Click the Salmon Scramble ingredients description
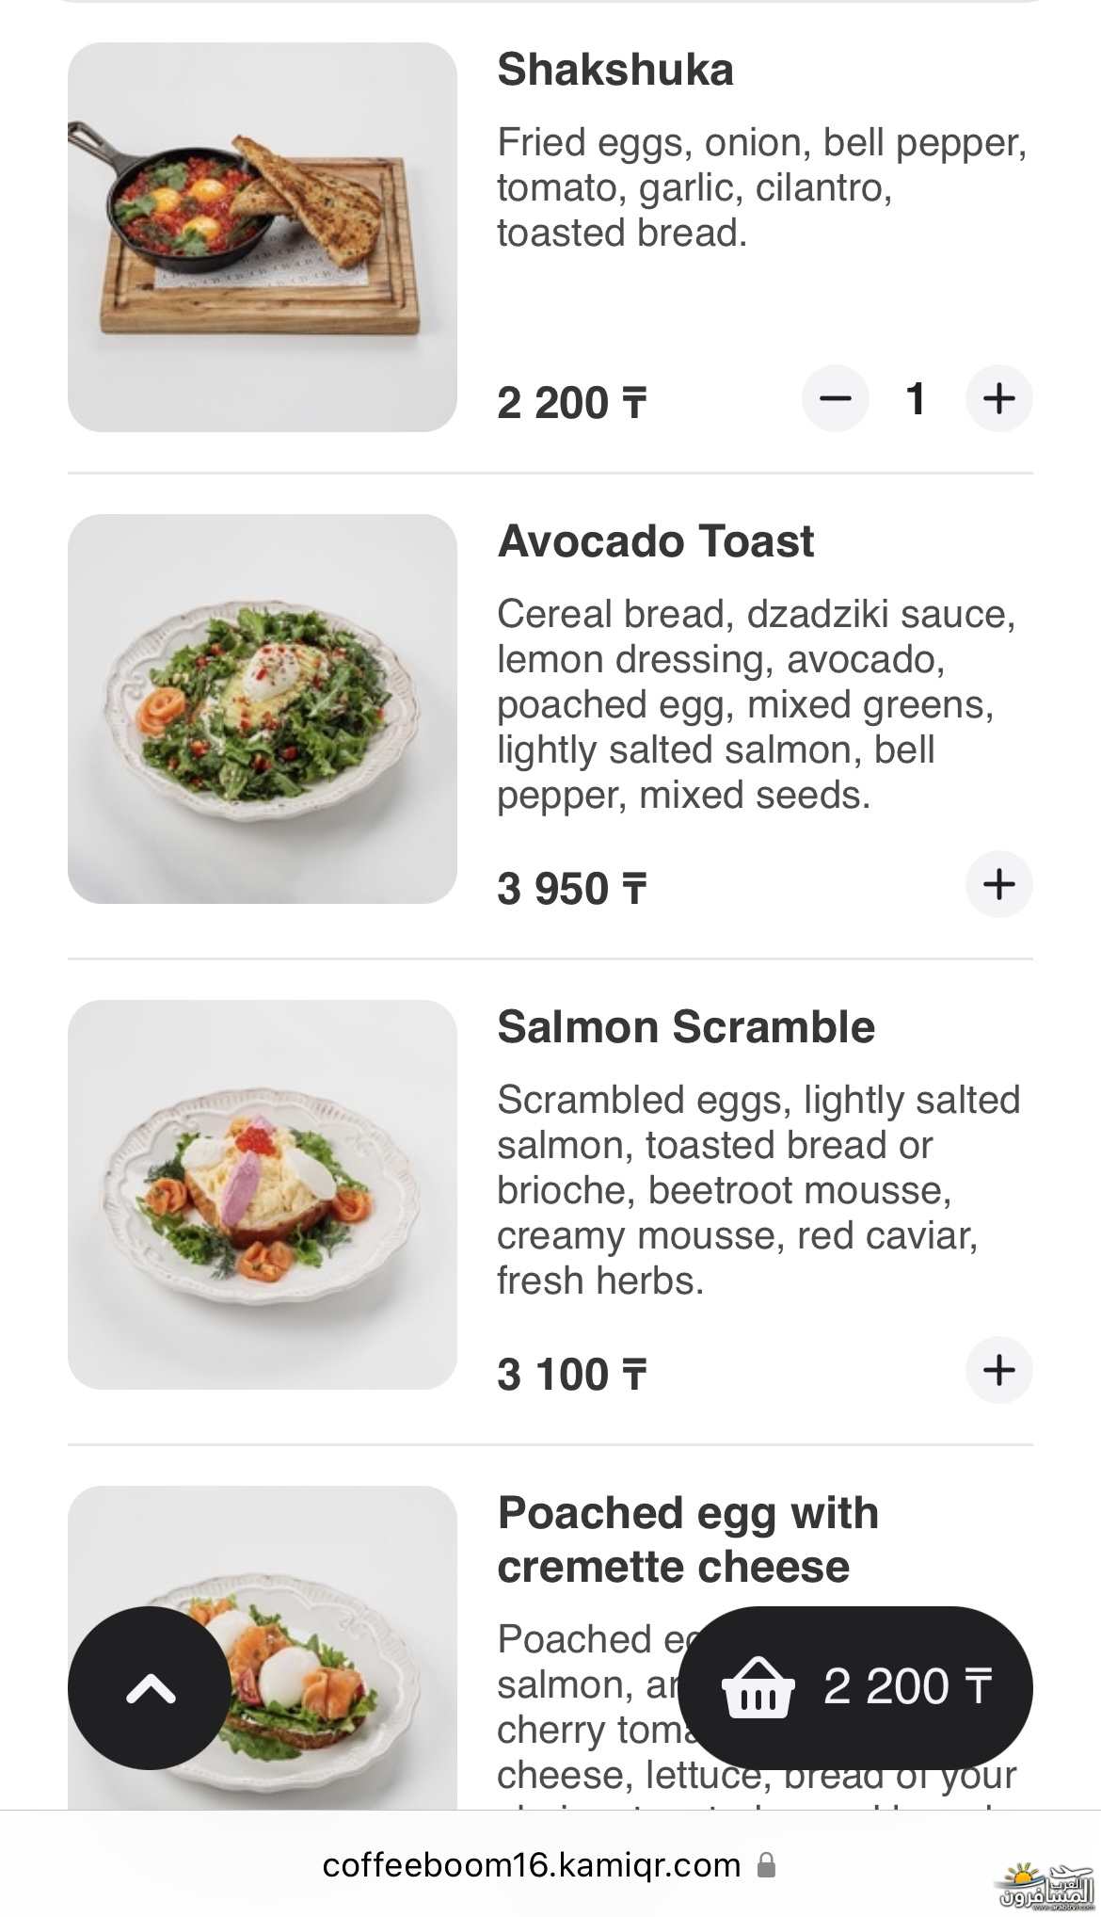Image resolution: width=1101 pixels, height=1917 pixels. [758, 1190]
